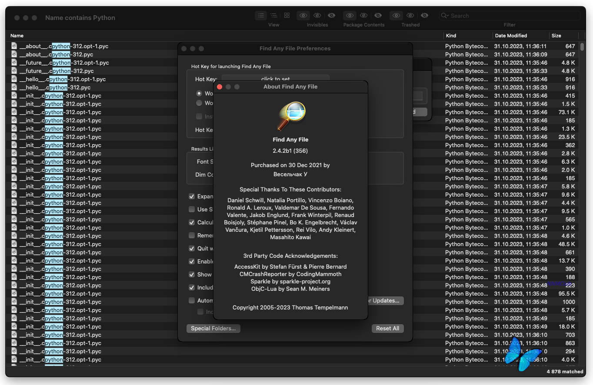This screenshot has width=593, height=385.
Task: Open the search options dropdown in the Filter field
Action: pyautogui.click(x=445, y=16)
